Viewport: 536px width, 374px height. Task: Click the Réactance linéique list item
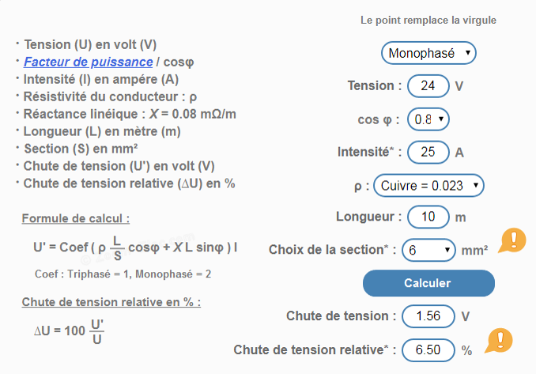coord(130,114)
